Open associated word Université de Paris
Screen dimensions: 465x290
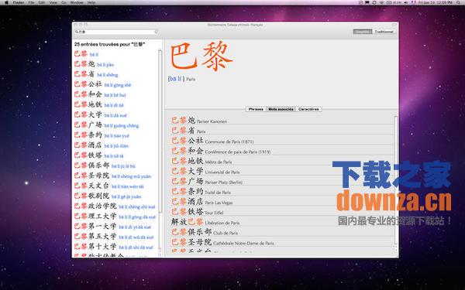click(205, 171)
